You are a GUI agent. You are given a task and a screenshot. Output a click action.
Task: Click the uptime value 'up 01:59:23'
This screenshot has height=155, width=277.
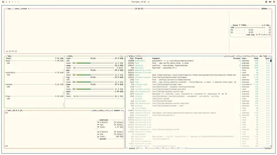11,51
